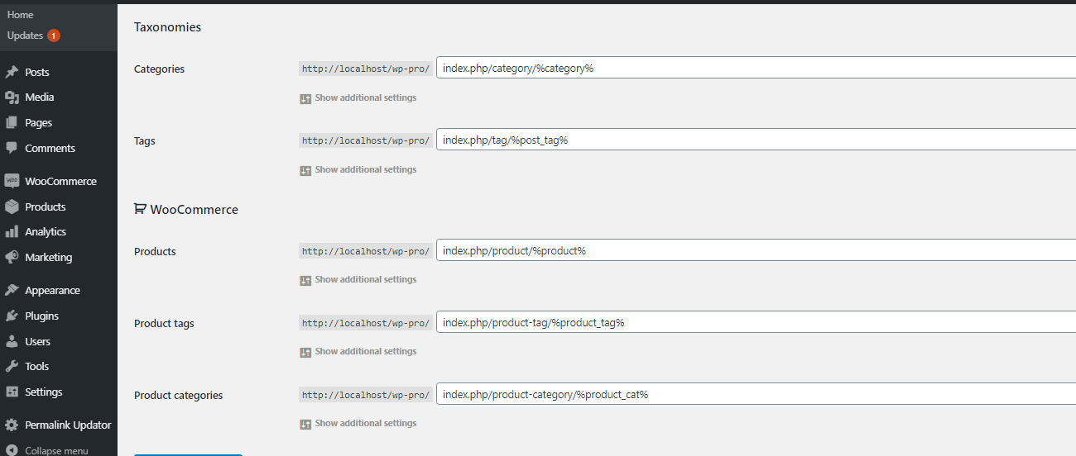Image resolution: width=1076 pixels, height=456 pixels.
Task: Click the Updates count badge
Action: tap(54, 36)
